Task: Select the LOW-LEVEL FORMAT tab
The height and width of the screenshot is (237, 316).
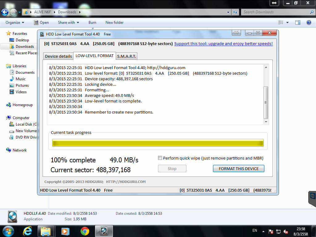Action: 94,56
